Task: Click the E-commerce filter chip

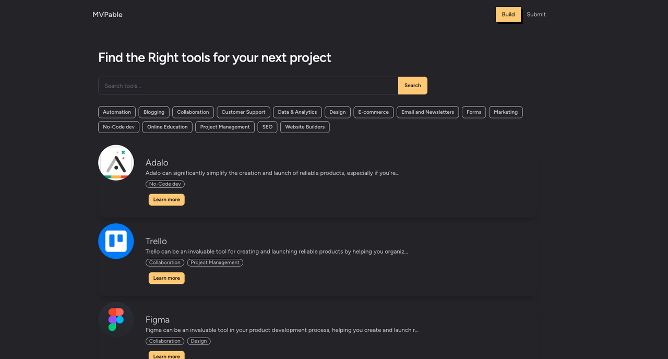Action: click(x=373, y=112)
